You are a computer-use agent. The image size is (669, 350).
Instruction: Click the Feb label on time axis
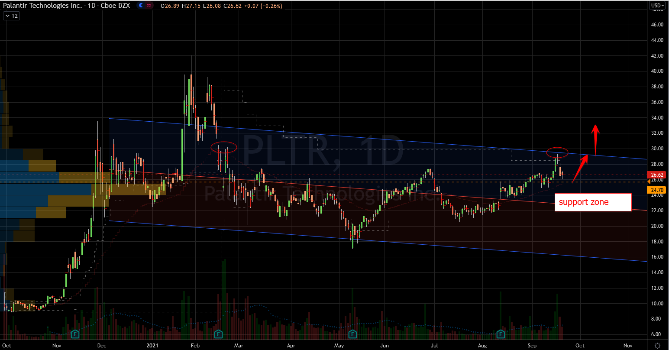[x=195, y=346]
